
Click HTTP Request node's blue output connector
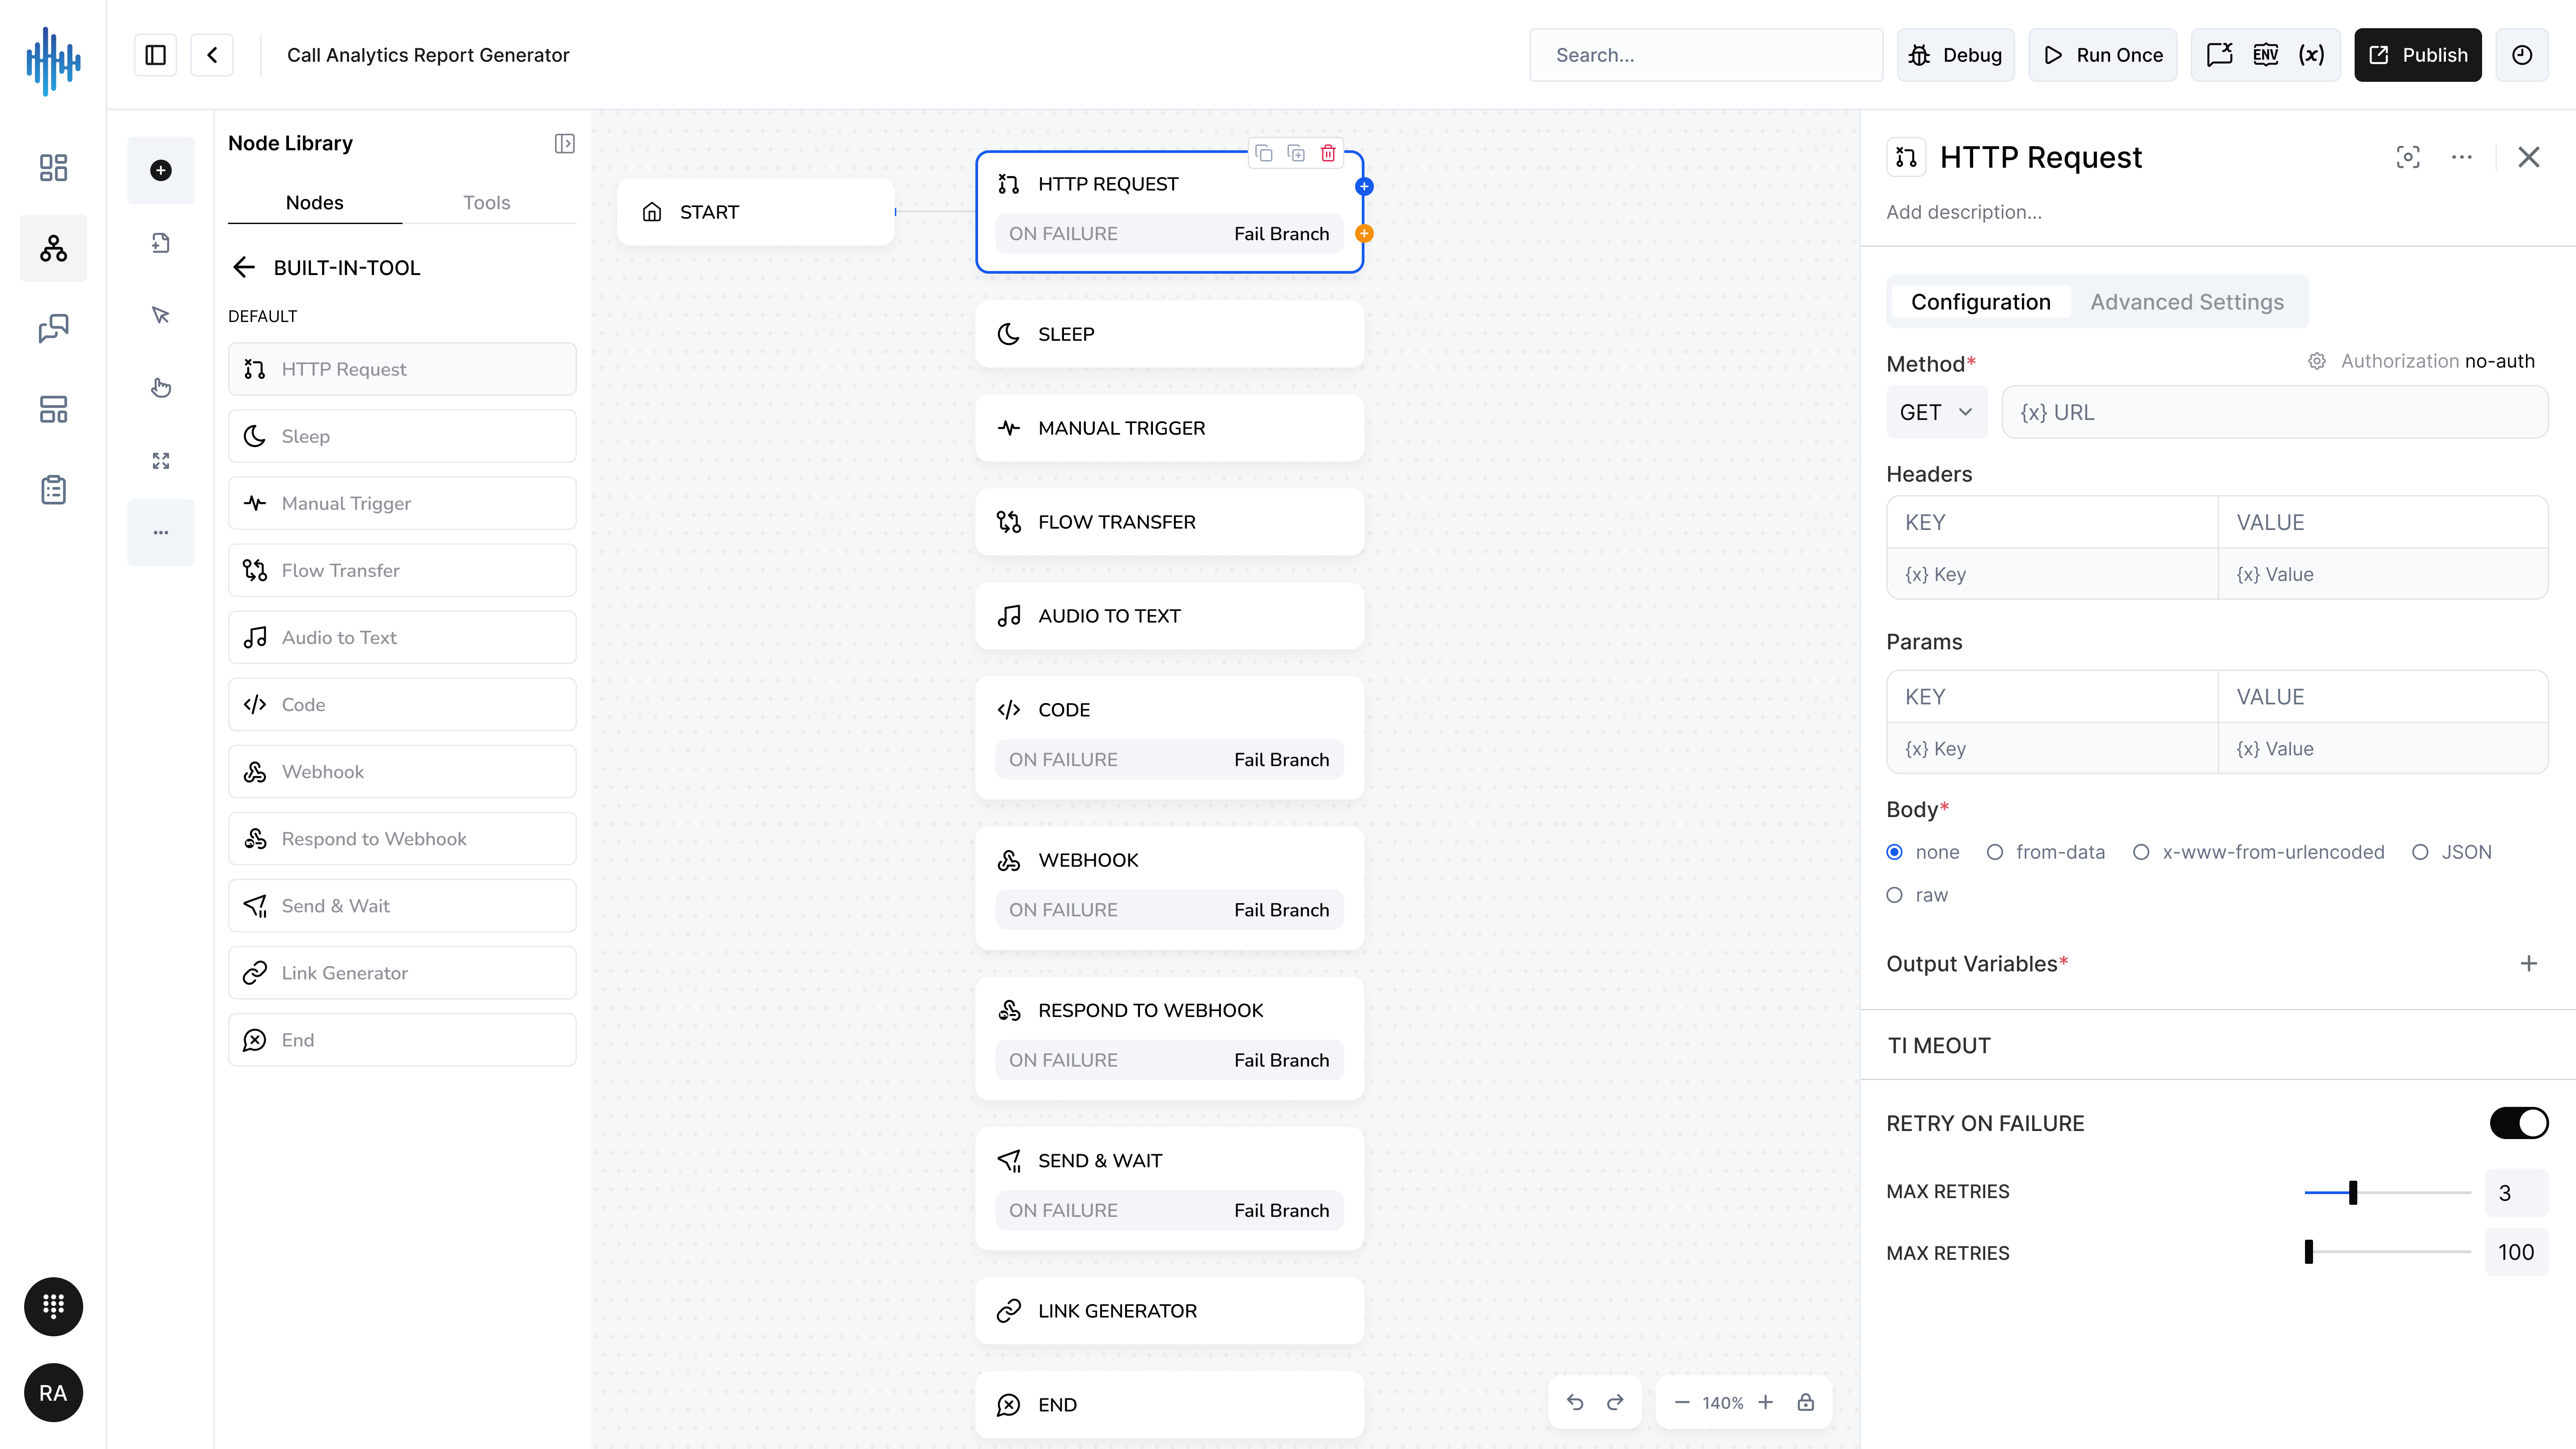tap(1364, 186)
